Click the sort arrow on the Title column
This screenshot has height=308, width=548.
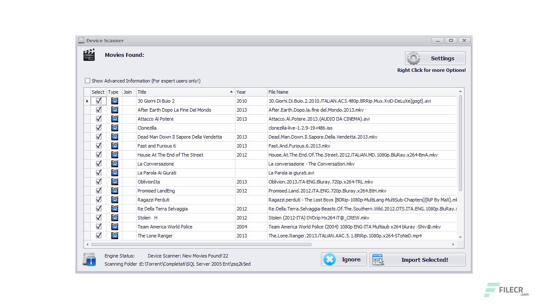click(231, 92)
